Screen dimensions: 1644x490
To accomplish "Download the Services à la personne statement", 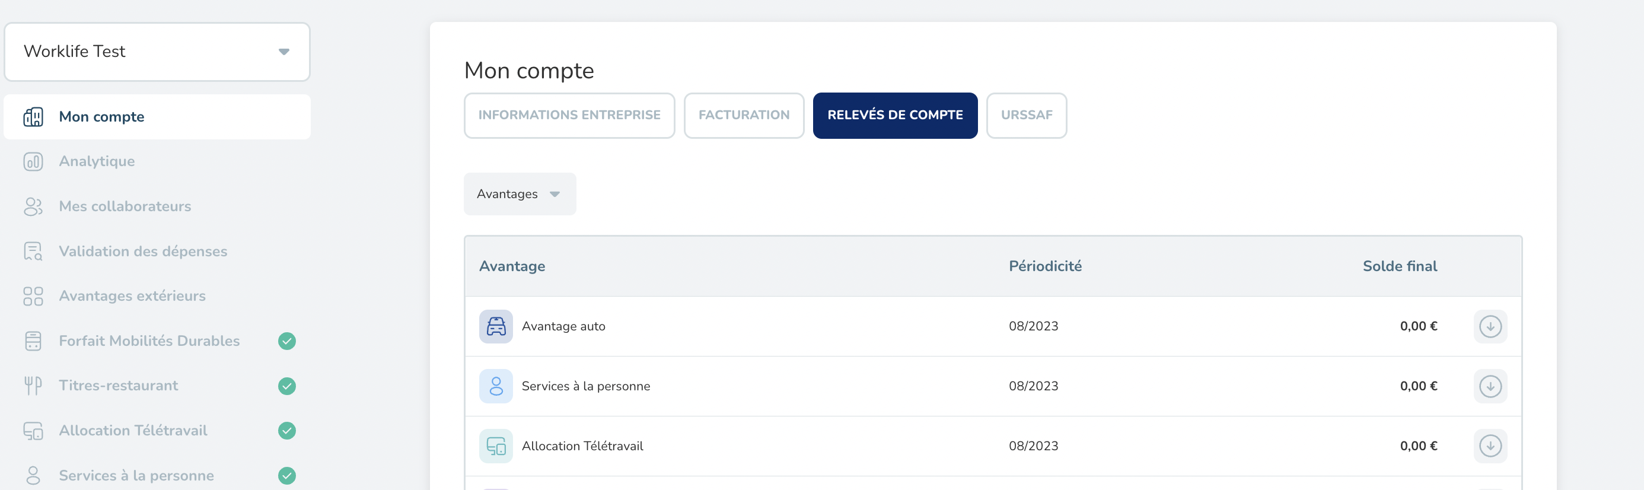I will pos(1490,386).
